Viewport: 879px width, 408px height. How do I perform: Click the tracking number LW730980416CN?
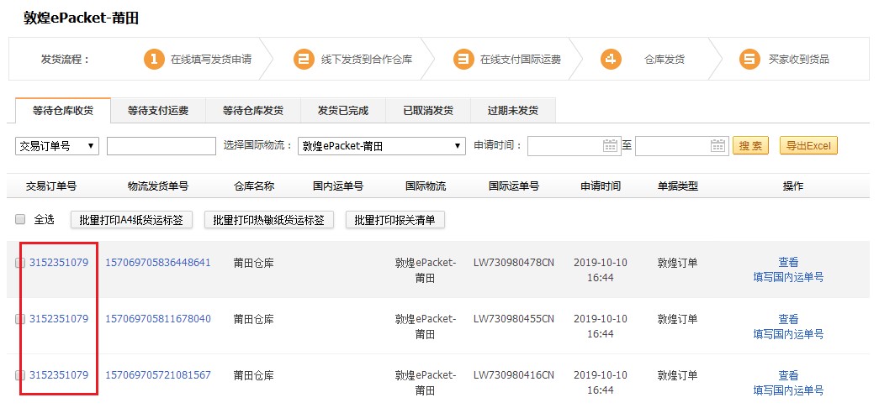513,375
